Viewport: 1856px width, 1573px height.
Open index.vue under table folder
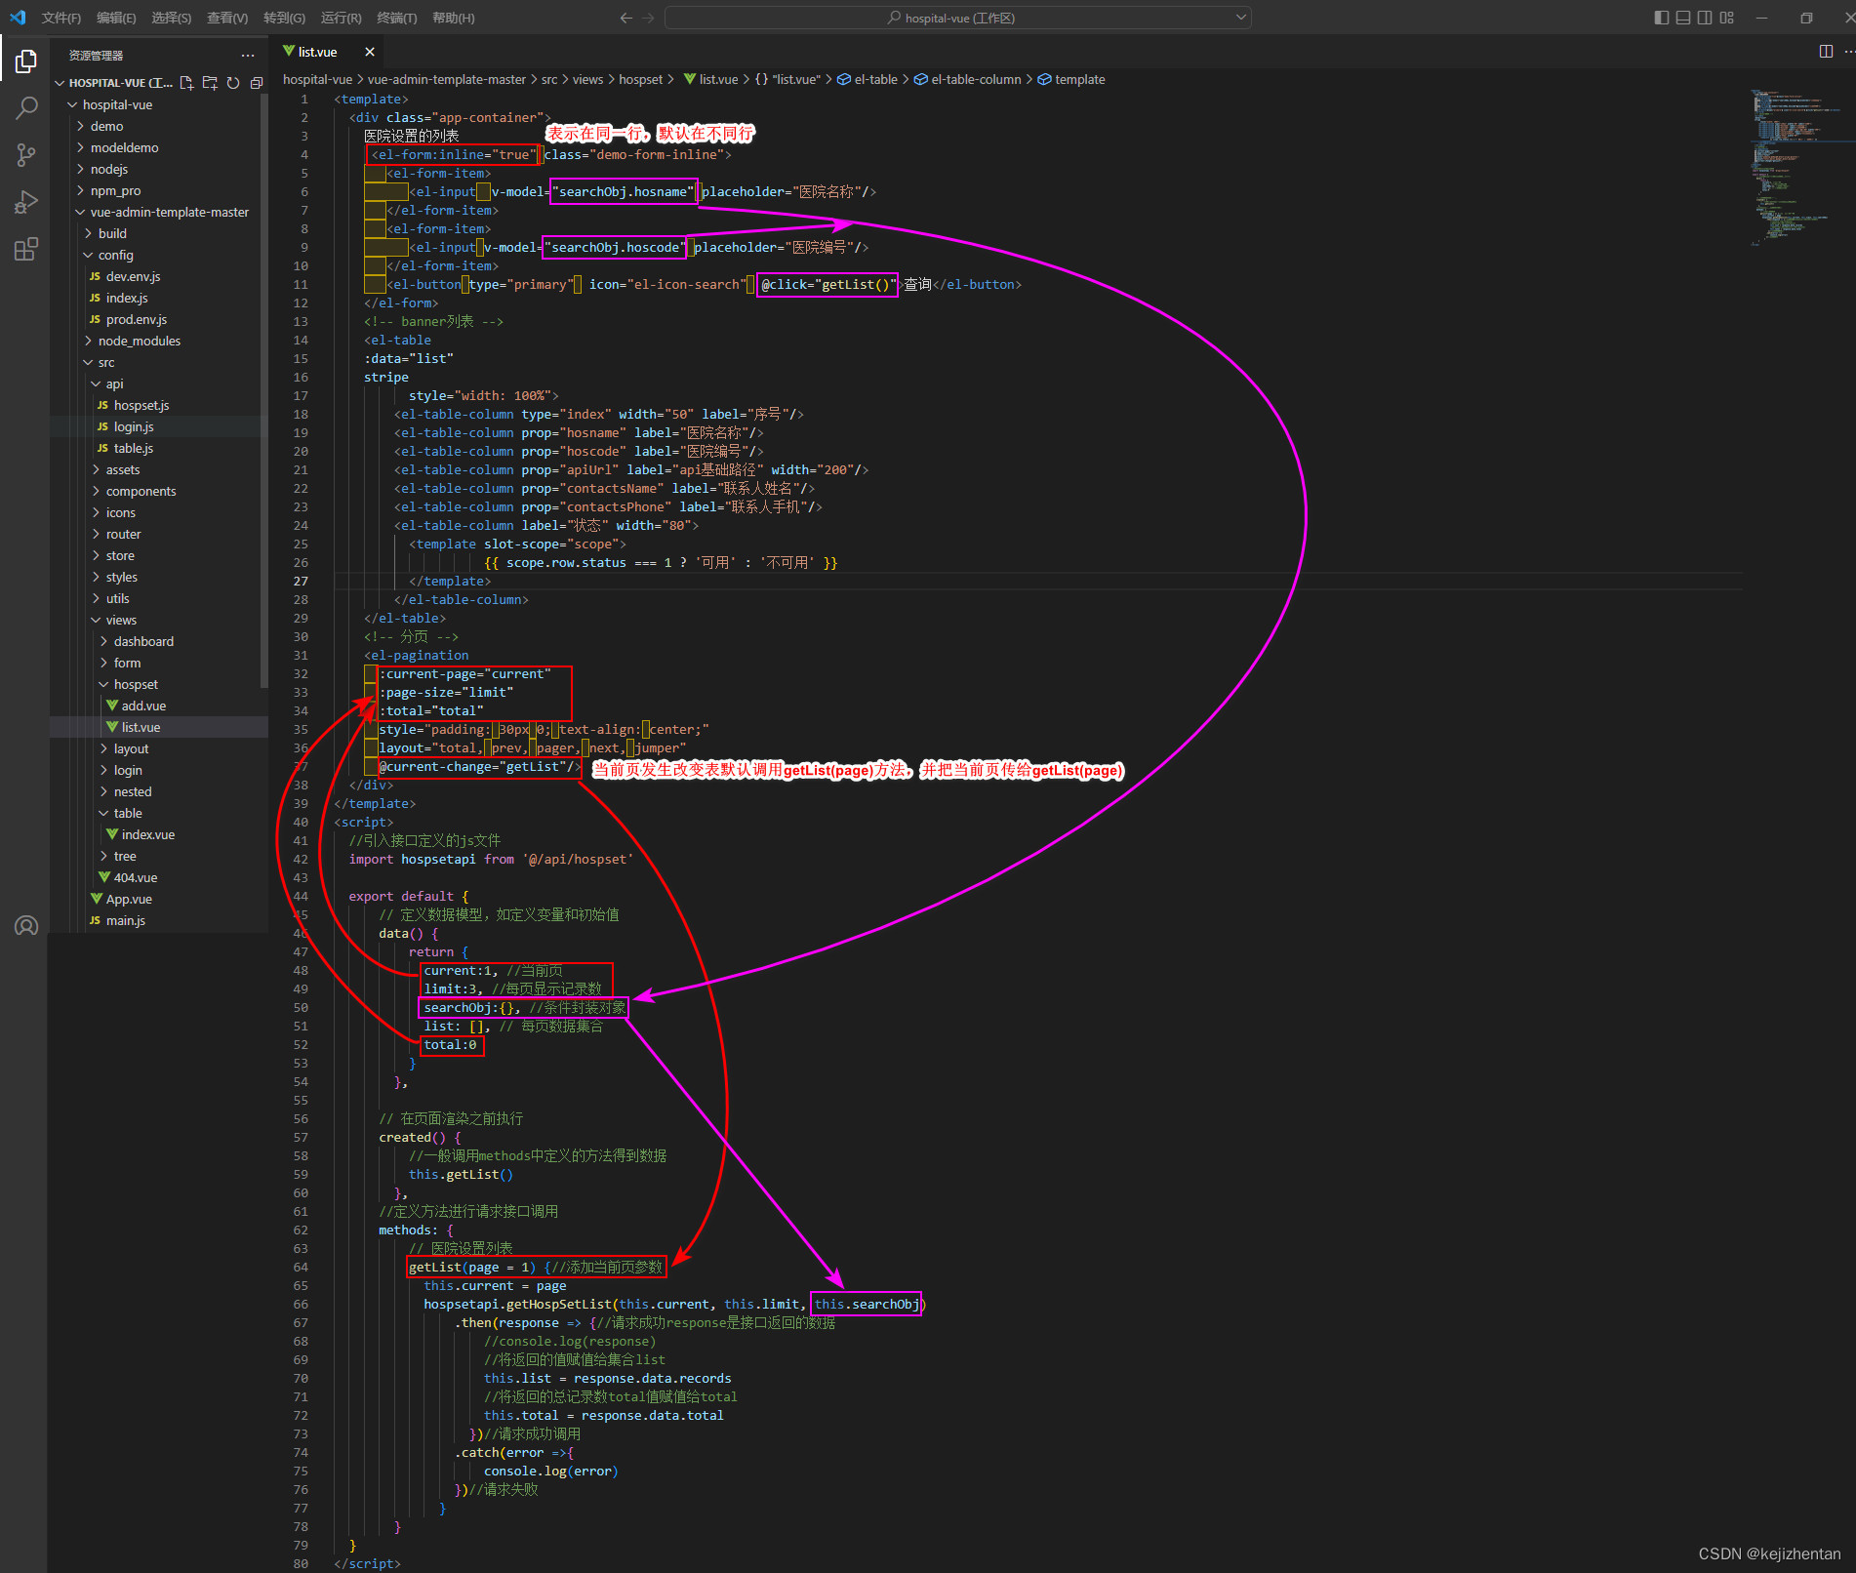pos(148,834)
